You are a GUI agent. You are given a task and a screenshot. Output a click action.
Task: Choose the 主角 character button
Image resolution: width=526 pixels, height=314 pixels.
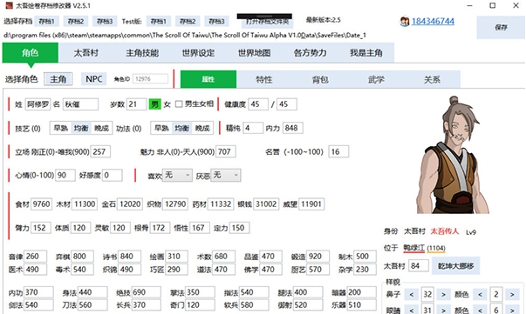click(58, 79)
